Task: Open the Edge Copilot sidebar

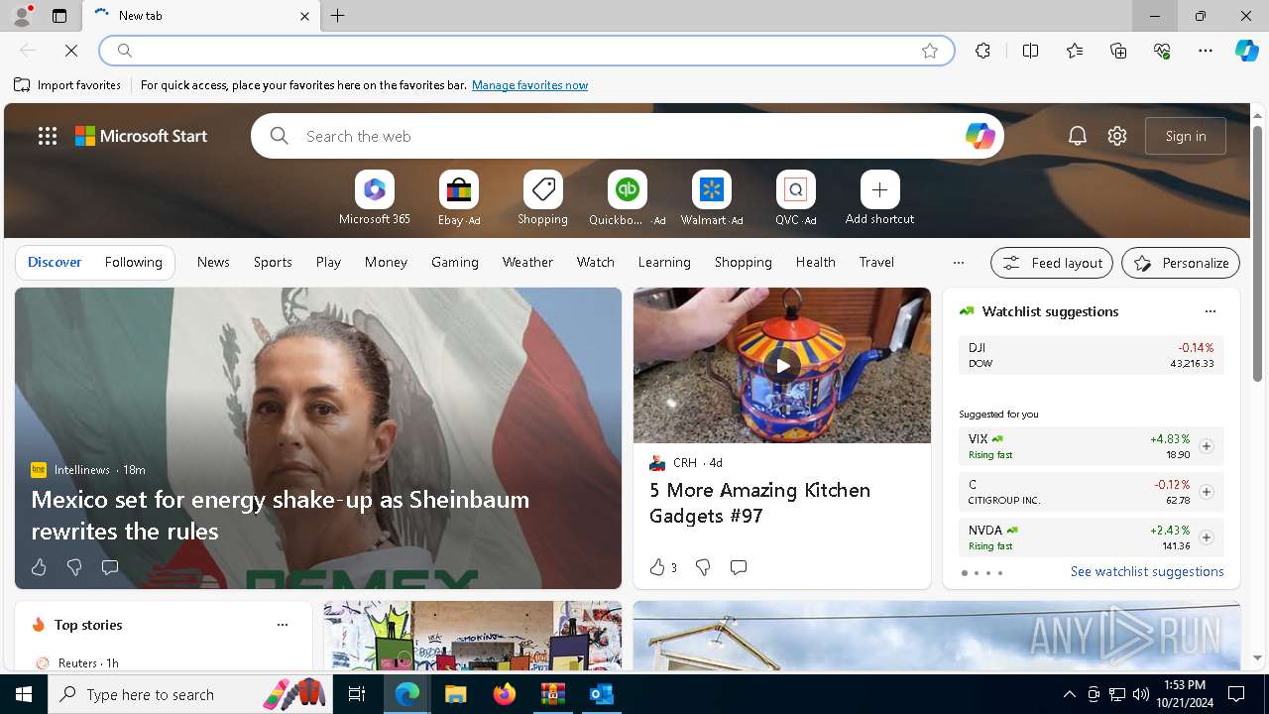Action: coord(1246,51)
